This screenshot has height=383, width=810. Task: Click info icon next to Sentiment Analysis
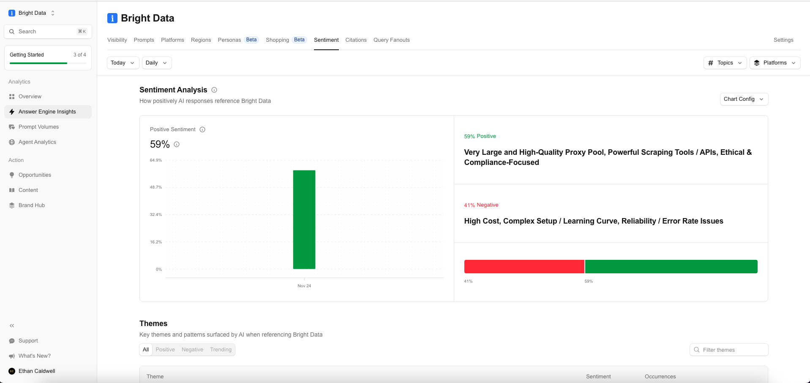214,90
